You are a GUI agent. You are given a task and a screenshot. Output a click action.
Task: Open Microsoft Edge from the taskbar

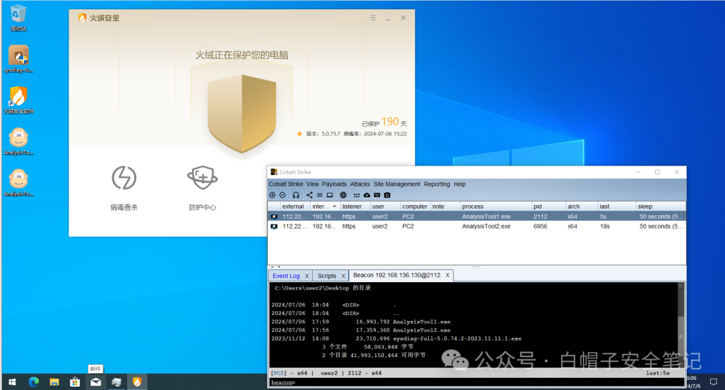pyautogui.click(x=34, y=382)
